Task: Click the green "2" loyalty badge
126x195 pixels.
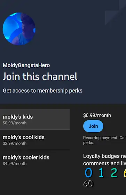Action: pos(114,172)
